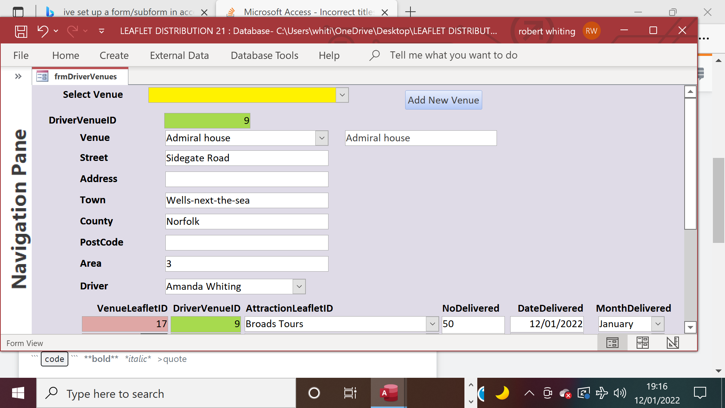Image resolution: width=725 pixels, height=408 pixels.
Task: Open a new browser tab with plus
Action: tap(410, 12)
